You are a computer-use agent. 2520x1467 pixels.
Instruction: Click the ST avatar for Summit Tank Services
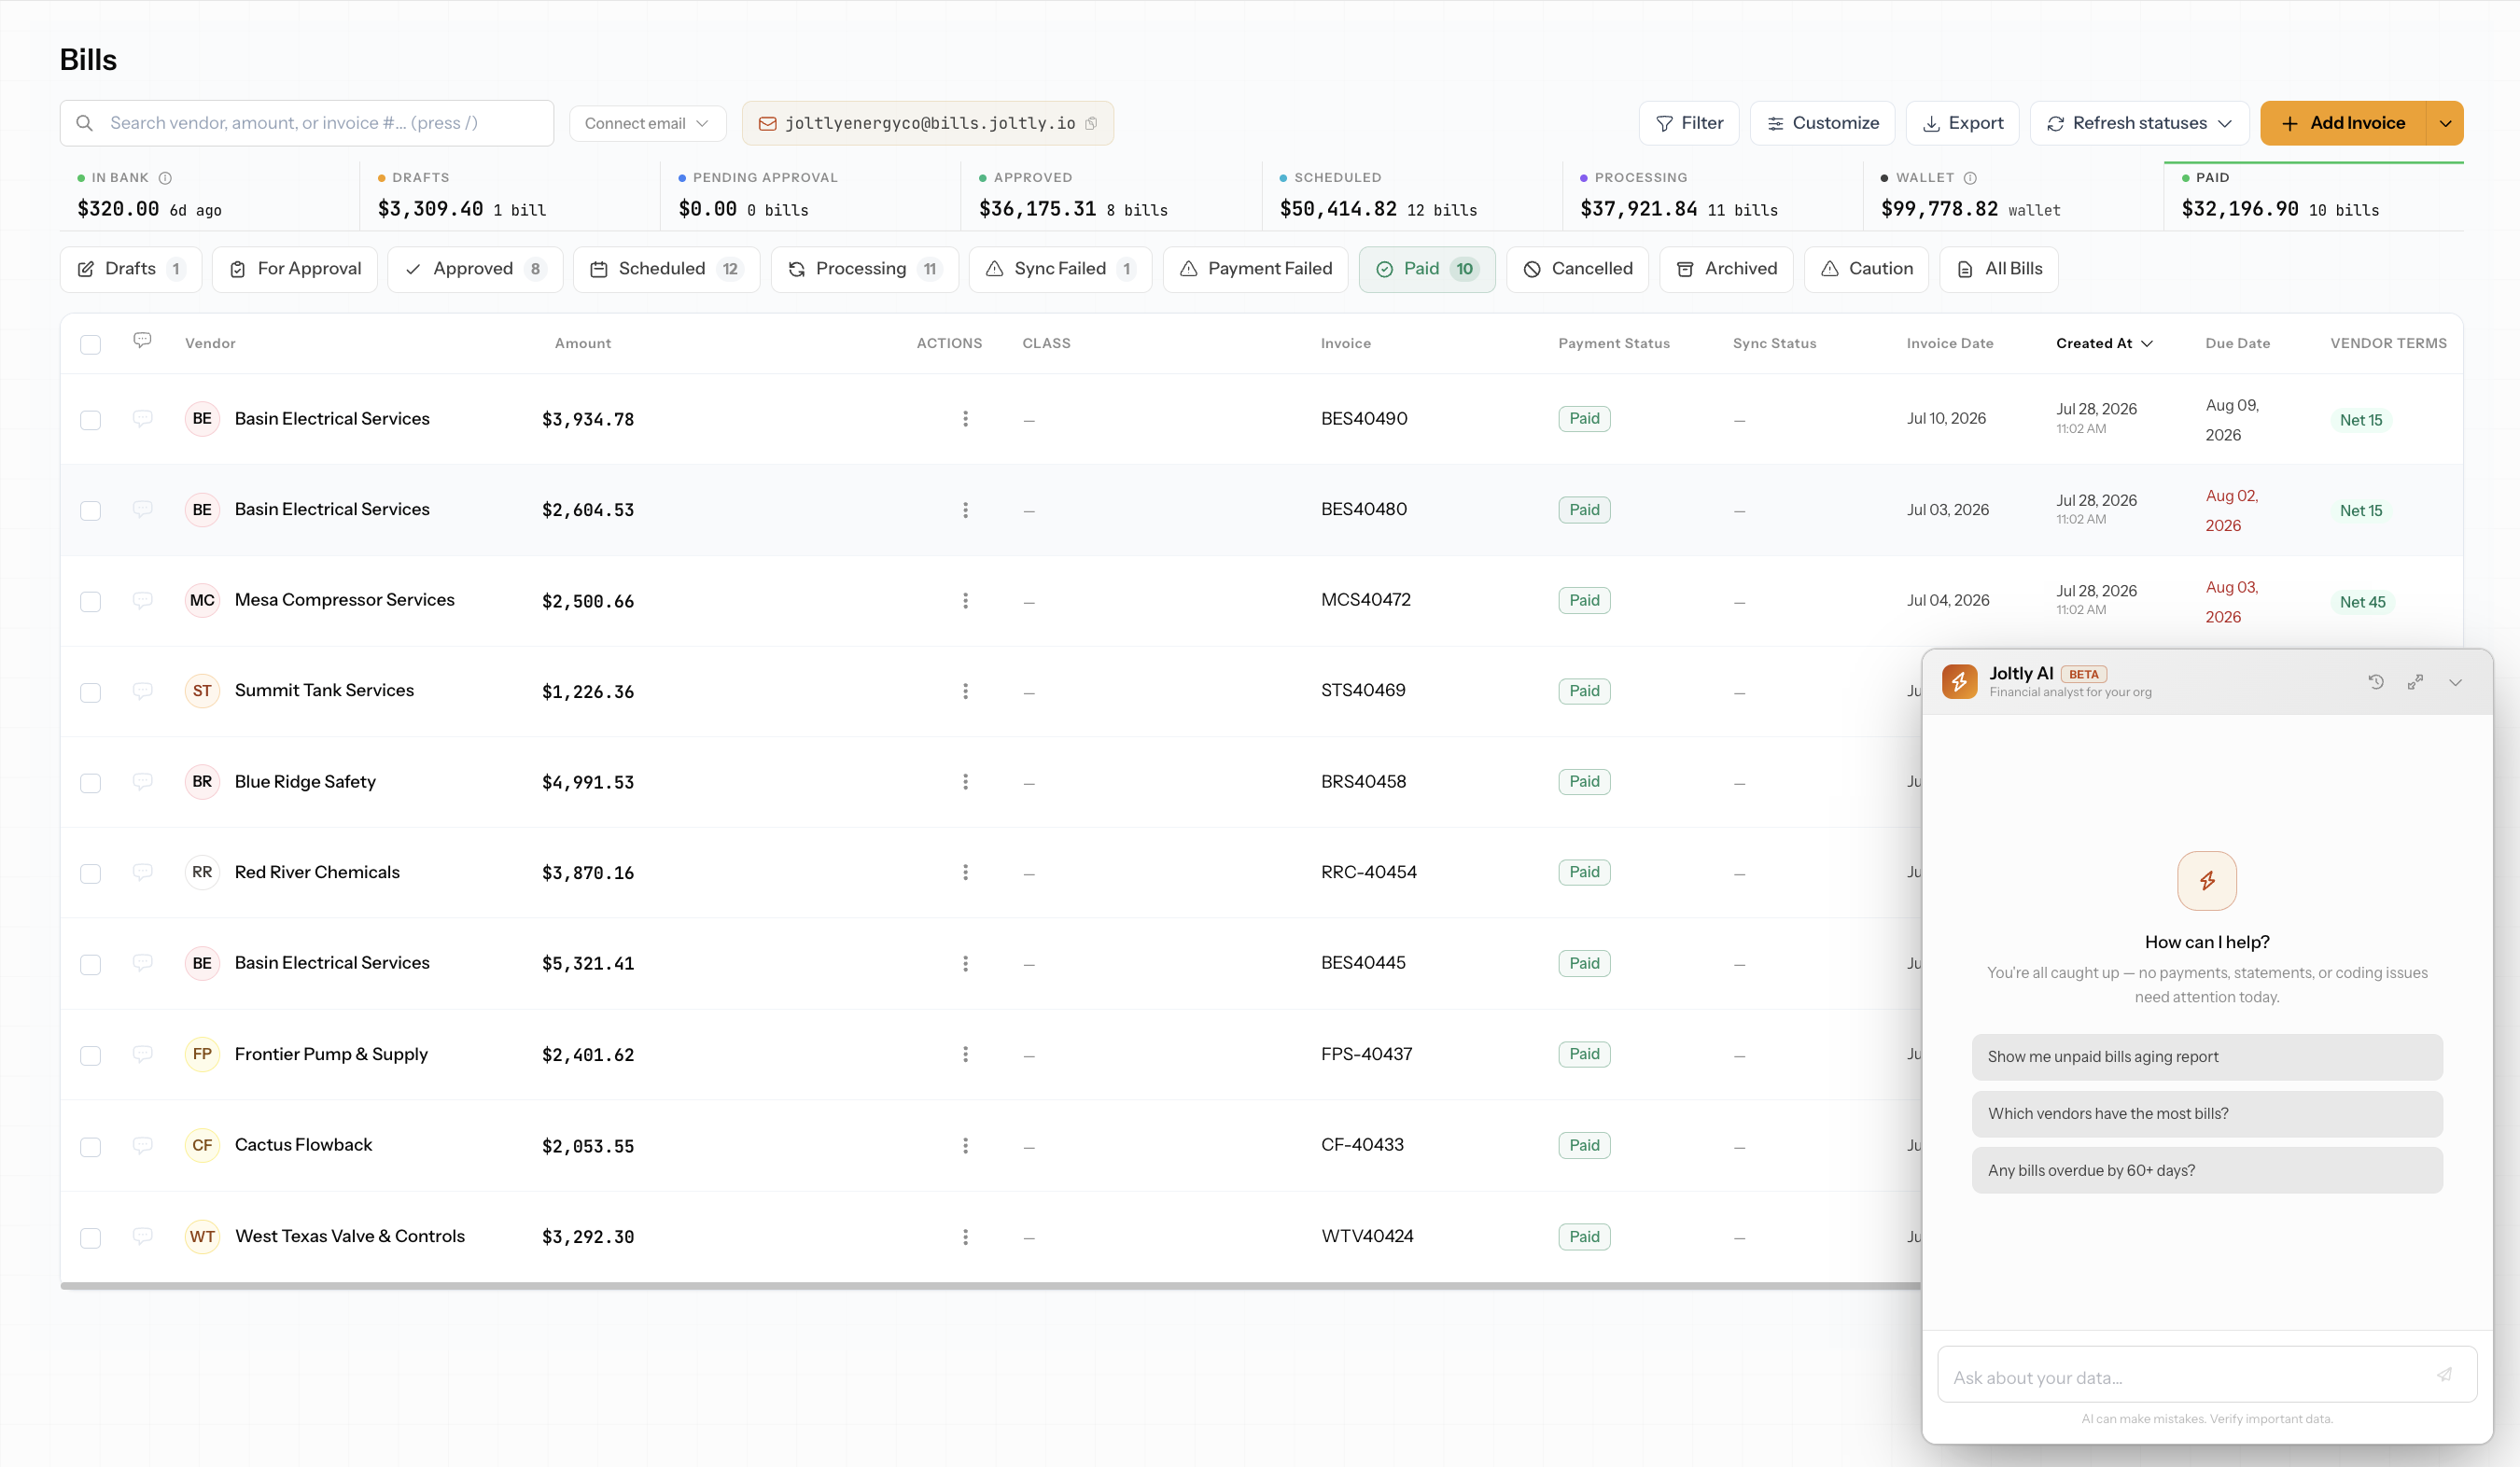pyautogui.click(x=202, y=691)
